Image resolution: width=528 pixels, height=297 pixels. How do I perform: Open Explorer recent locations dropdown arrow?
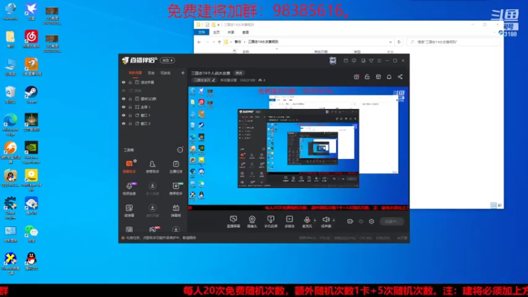(x=213, y=42)
